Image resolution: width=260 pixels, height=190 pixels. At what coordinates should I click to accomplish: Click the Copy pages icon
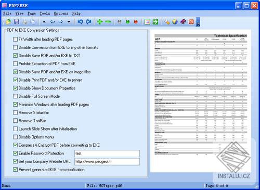pos(33,22)
